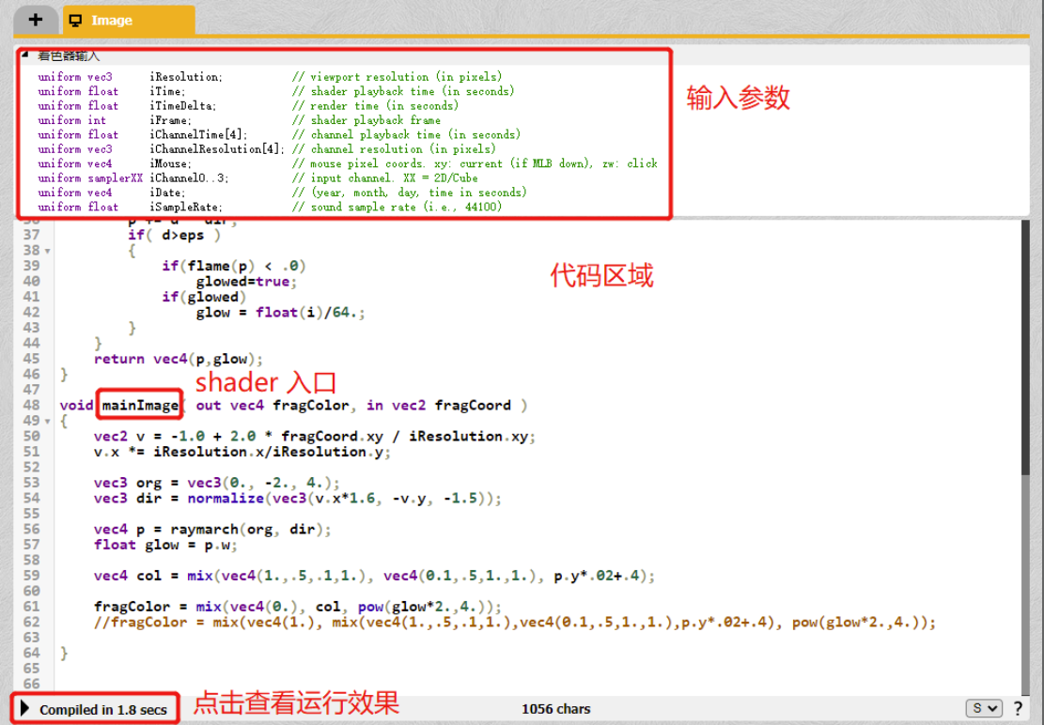
Task: Collapse the shader inputs section triangle
Action: (25, 54)
